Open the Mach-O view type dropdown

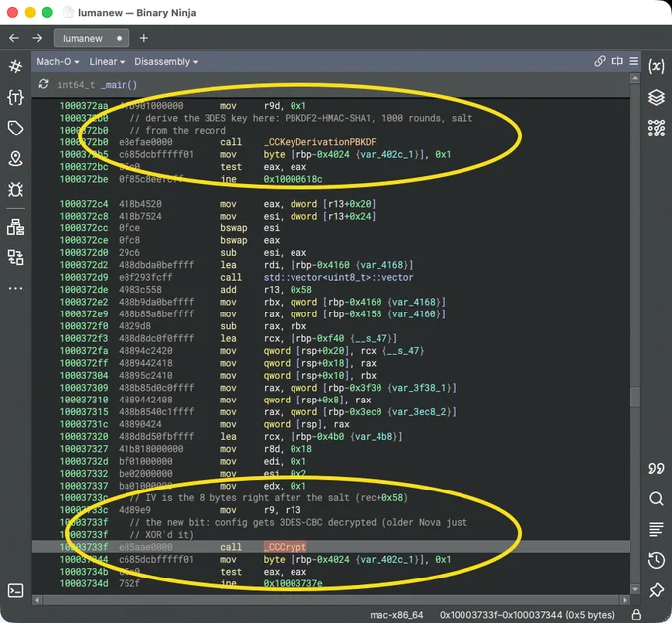(57, 61)
